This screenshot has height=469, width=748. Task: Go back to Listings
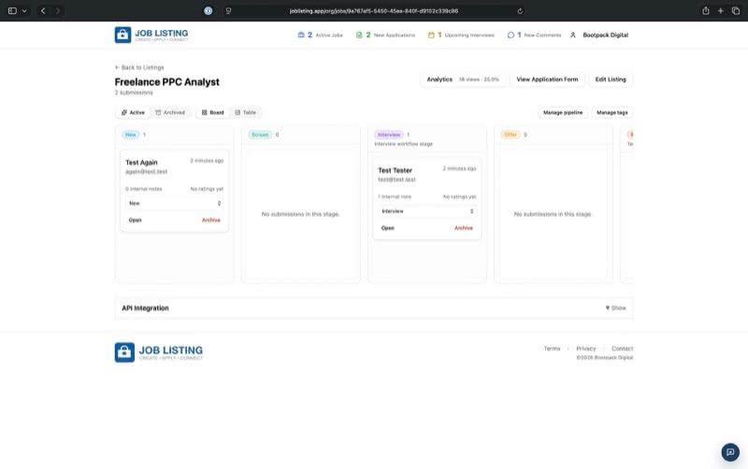pyautogui.click(x=139, y=67)
